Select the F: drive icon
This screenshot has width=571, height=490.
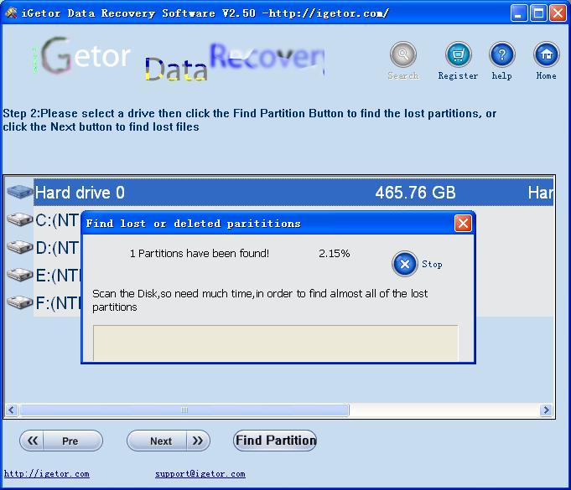(19, 302)
